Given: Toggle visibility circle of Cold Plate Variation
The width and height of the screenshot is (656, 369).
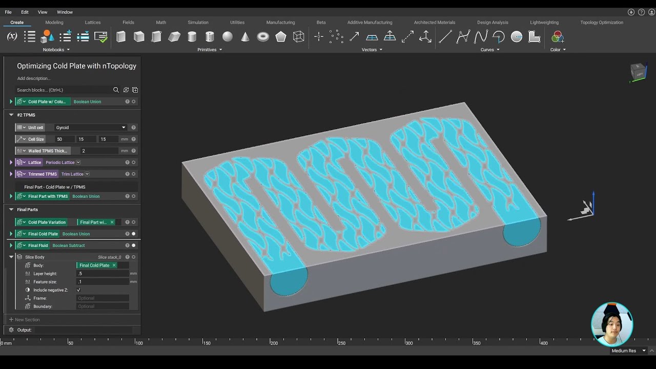Looking at the screenshot, I should (x=134, y=222).
